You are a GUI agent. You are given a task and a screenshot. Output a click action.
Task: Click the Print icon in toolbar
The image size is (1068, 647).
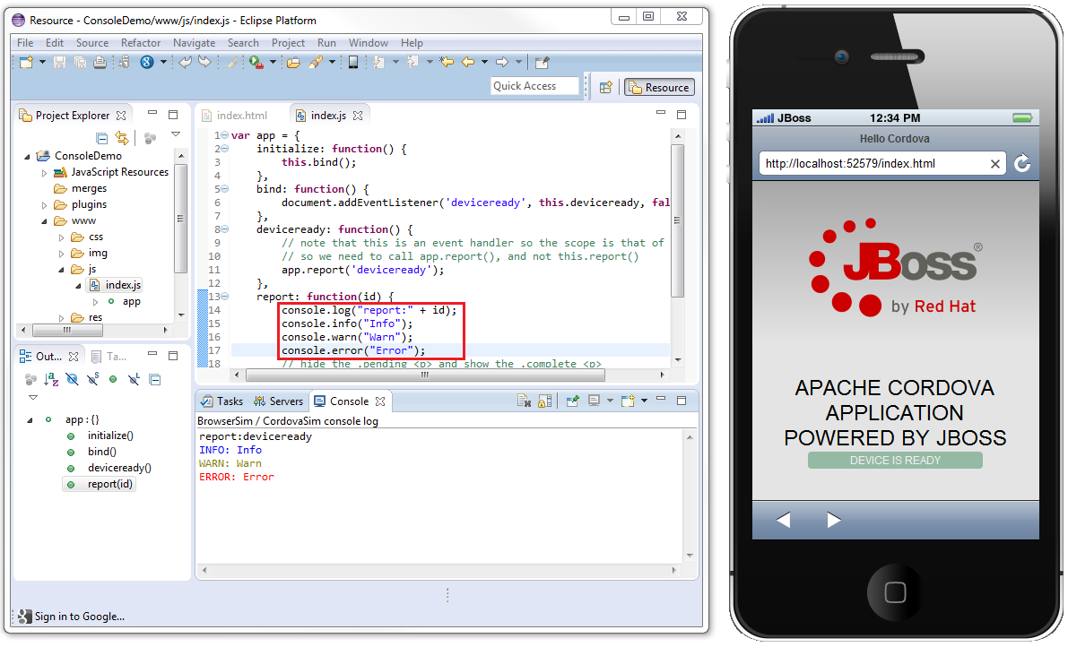[100, 62]
